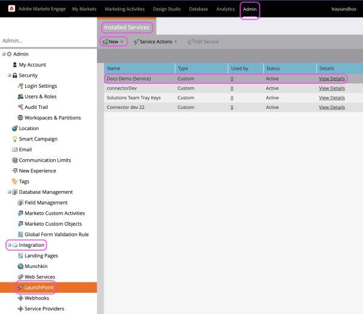
Task: Click the Tags icon in sidebar
Action: pos(14,182)
